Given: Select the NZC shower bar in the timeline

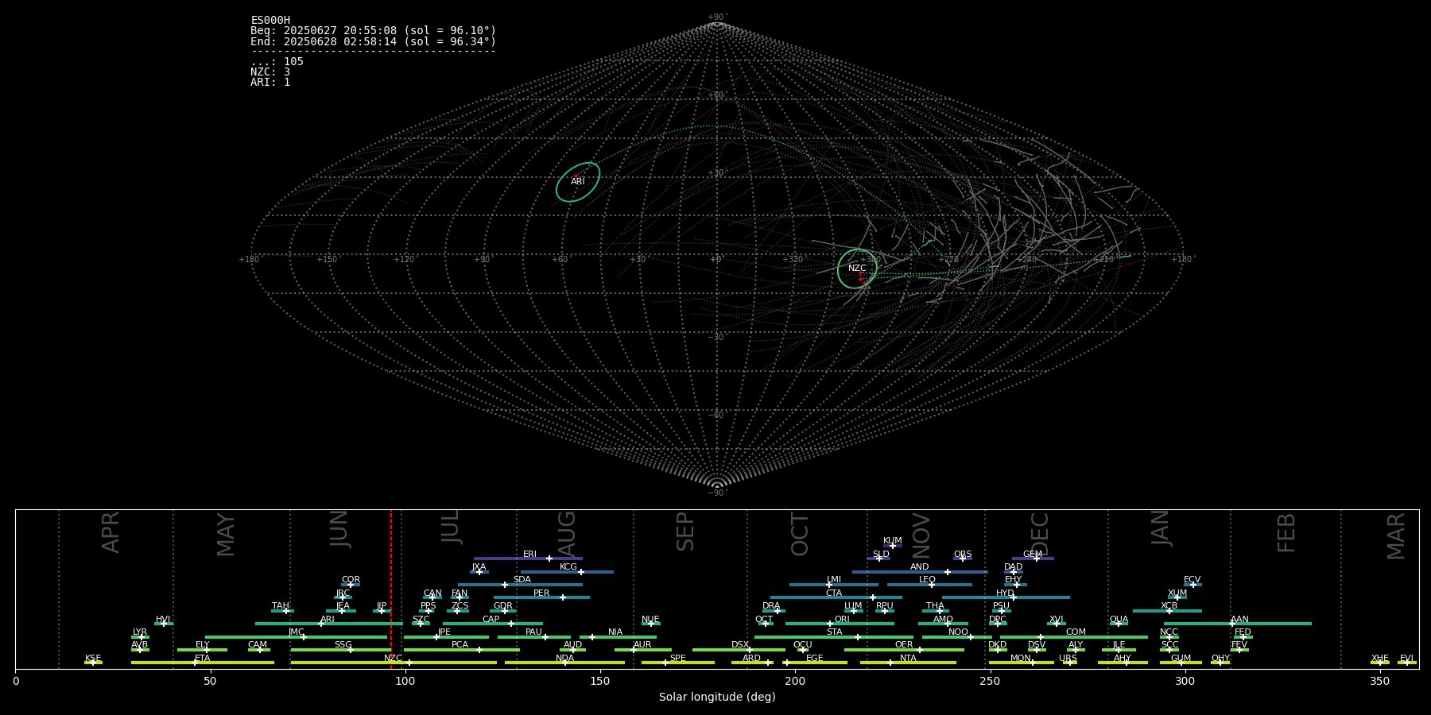Looking at the screenshot, I should (394, 663).
